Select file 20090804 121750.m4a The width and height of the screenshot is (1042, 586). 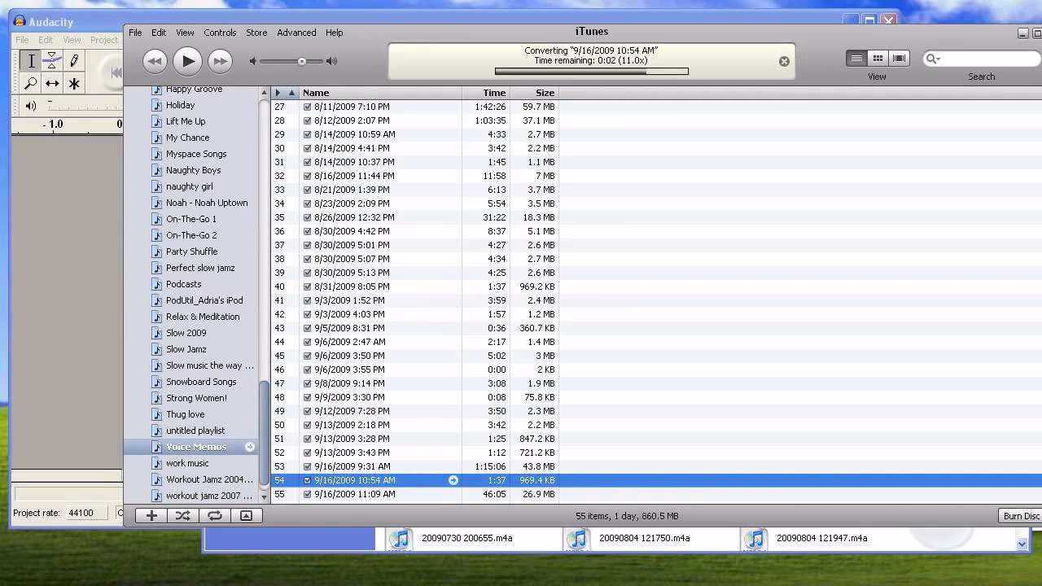pos(644,538)
